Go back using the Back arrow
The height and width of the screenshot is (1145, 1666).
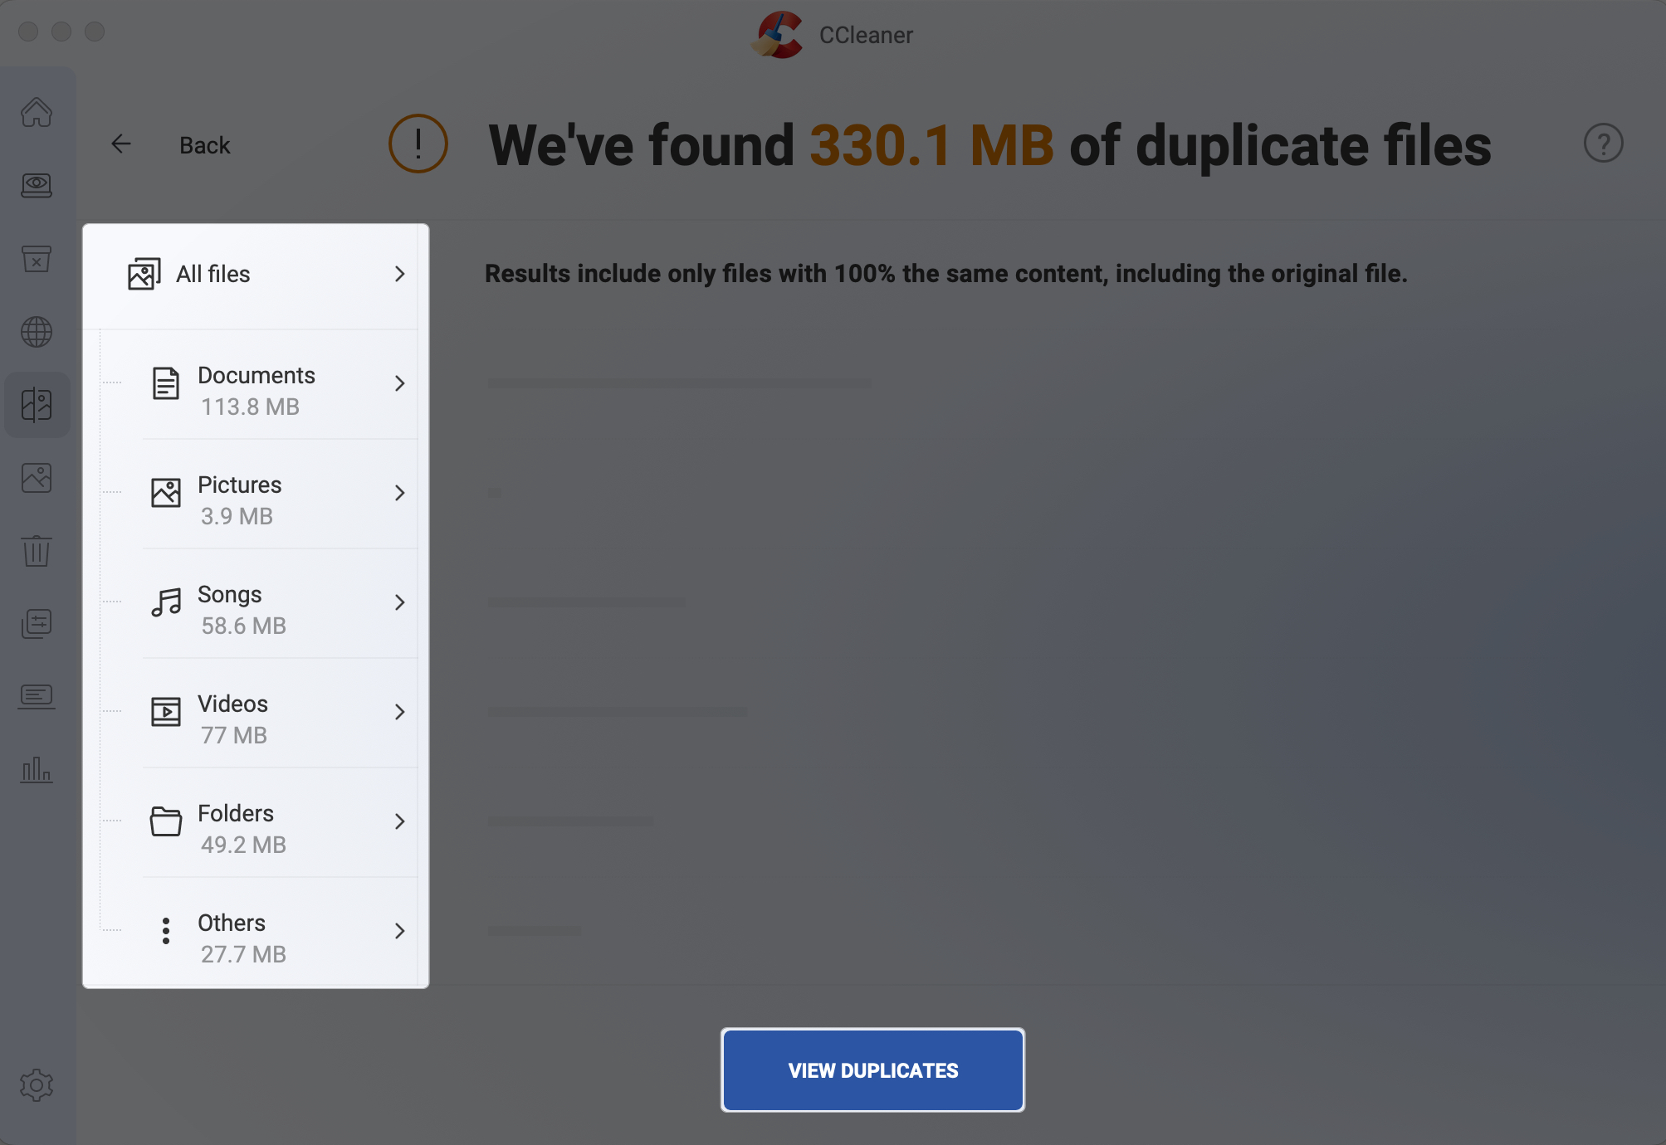tap(121, 143)
